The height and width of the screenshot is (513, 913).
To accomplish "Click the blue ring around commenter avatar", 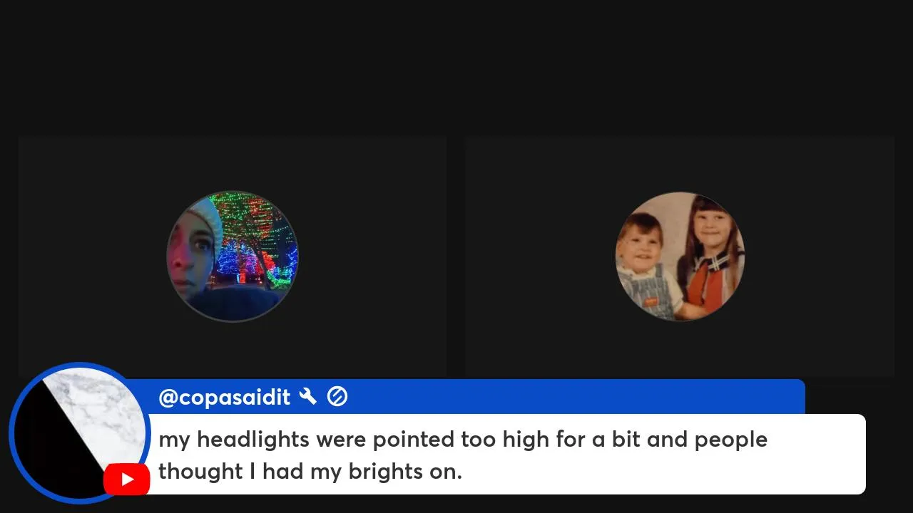I will 16,433.
